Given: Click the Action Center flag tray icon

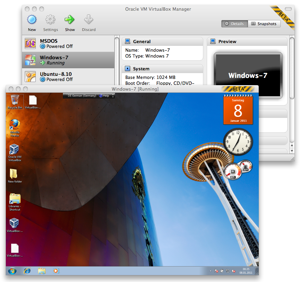Looking at the screenshot, I should [x=216, y=271].
